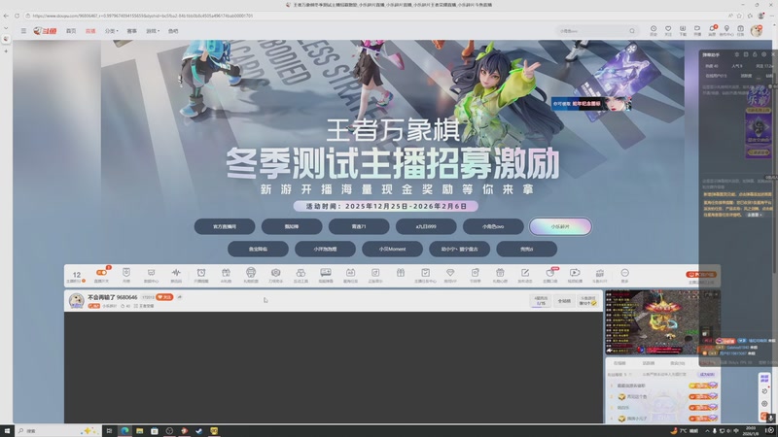Screen dimensions: 778x437
Task: Open the clock history icon in header
Action: click(x=654, y=30)
